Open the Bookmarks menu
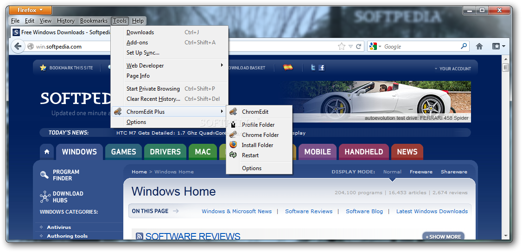The width and height of the screenshot is (522, 252). (x=94, y=21)
